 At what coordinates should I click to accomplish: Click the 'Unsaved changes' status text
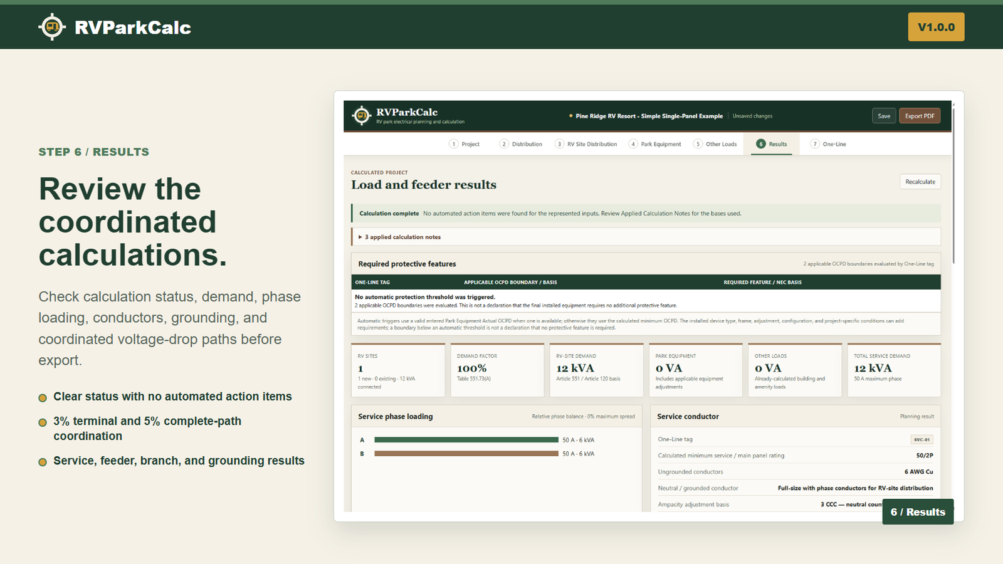point(752,116)
